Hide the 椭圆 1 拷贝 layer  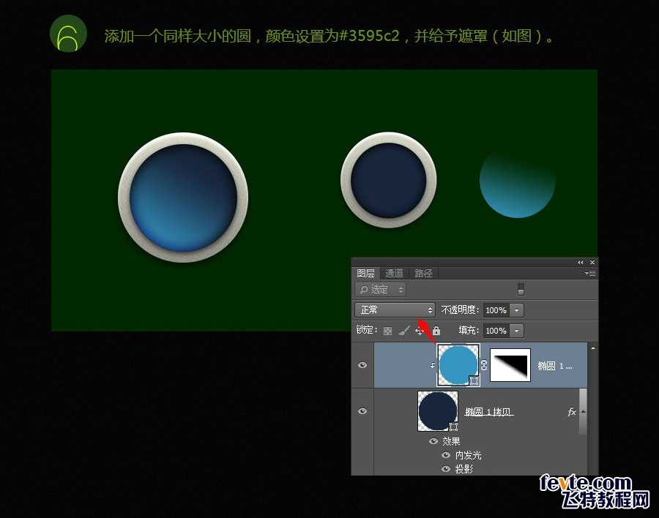362,410
